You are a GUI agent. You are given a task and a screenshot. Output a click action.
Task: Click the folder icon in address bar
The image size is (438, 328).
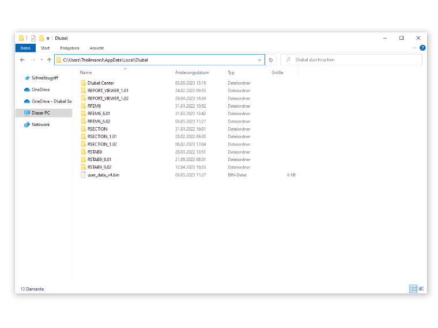pos(58,60)
